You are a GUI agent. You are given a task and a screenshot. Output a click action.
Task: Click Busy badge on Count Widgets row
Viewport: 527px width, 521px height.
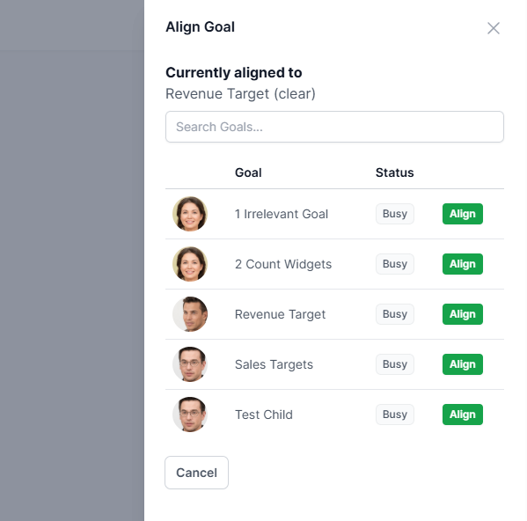point(395,264)
